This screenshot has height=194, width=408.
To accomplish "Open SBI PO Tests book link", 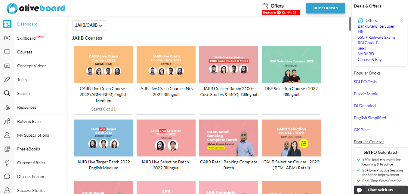I will click(365, 82).
